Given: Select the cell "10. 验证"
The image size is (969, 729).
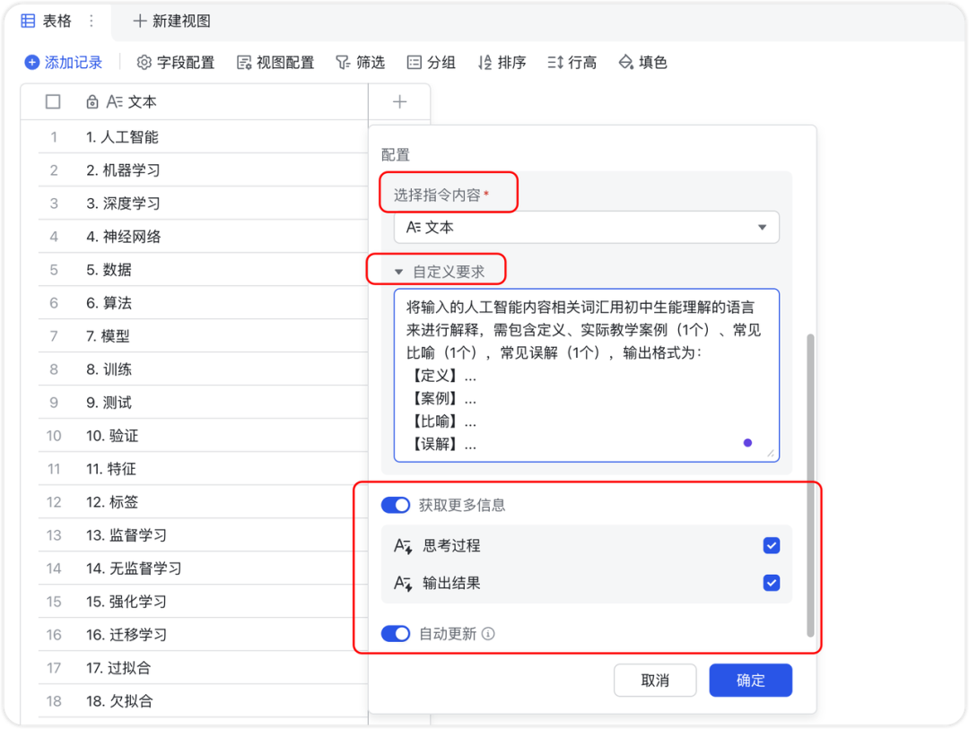Looking at the screenshot, I should (x=203, y=436).
